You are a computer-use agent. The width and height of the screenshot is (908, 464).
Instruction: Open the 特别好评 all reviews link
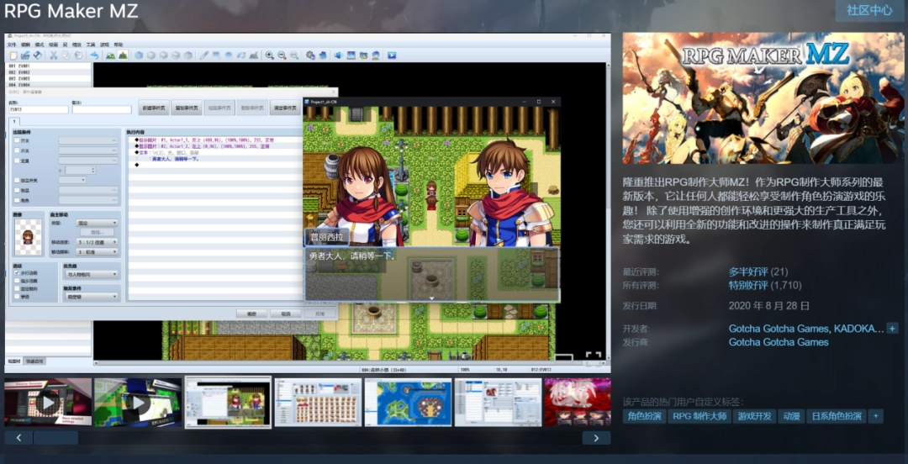(747, 285)
